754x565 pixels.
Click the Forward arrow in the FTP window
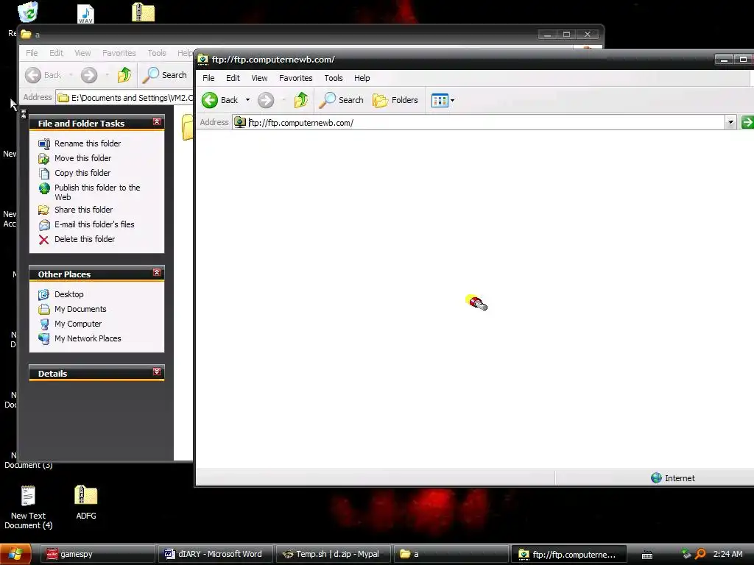[x=266, y=100]
